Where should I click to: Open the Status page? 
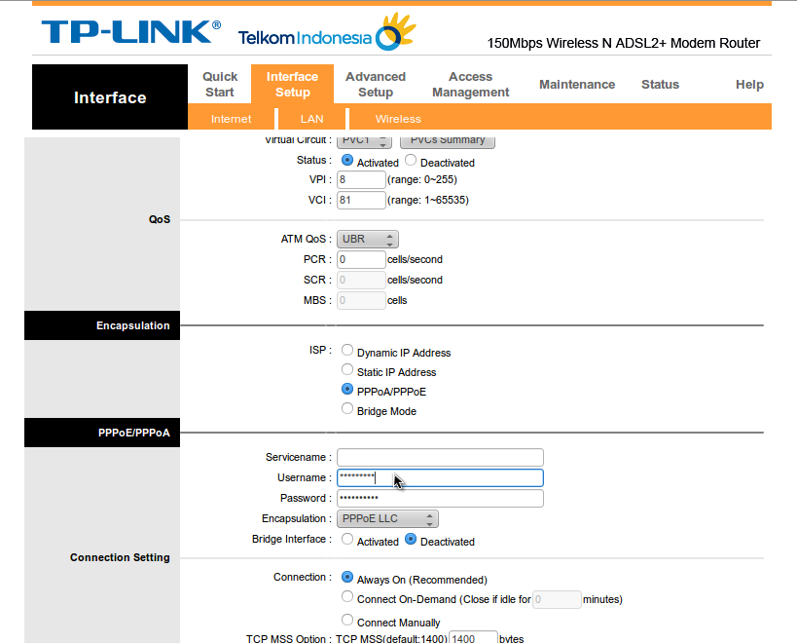point(660,85)
